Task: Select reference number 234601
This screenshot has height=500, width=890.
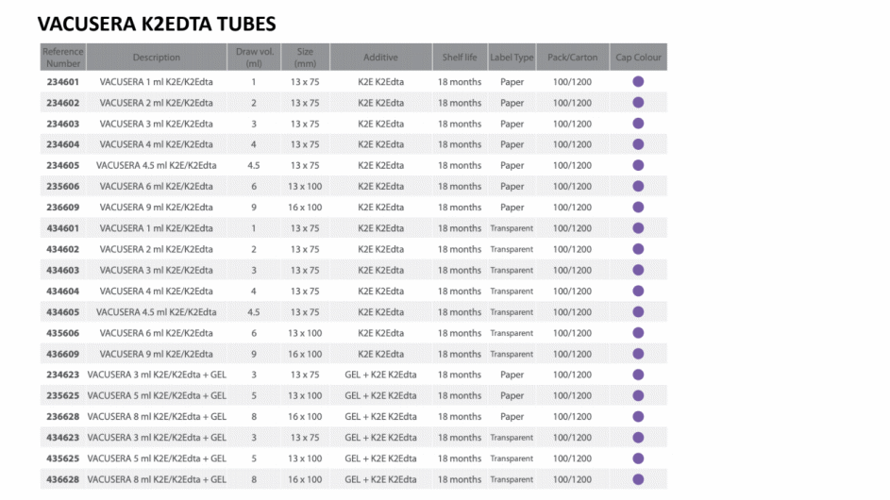Action: [x=63, y=82]
